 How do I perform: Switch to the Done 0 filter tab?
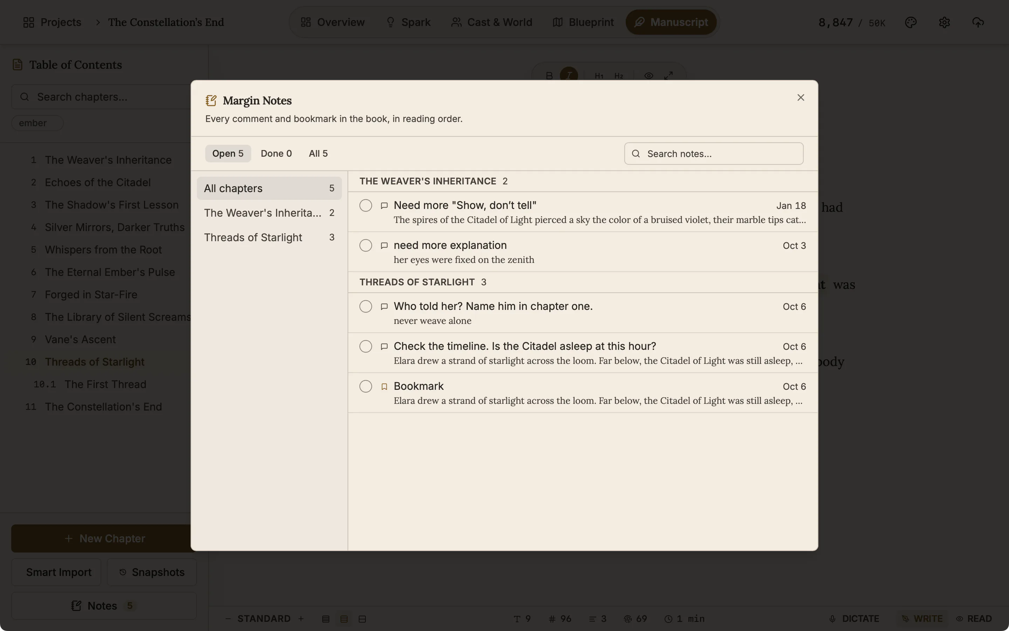[276, 154]
